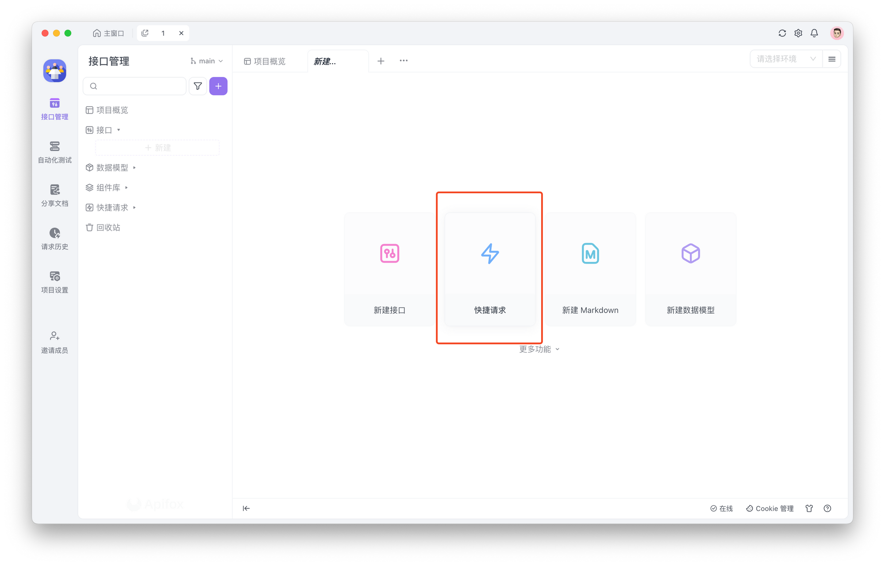885x566 pixels.
Task: Close the project tab labeled 1
Action: [x=181, y=33]
